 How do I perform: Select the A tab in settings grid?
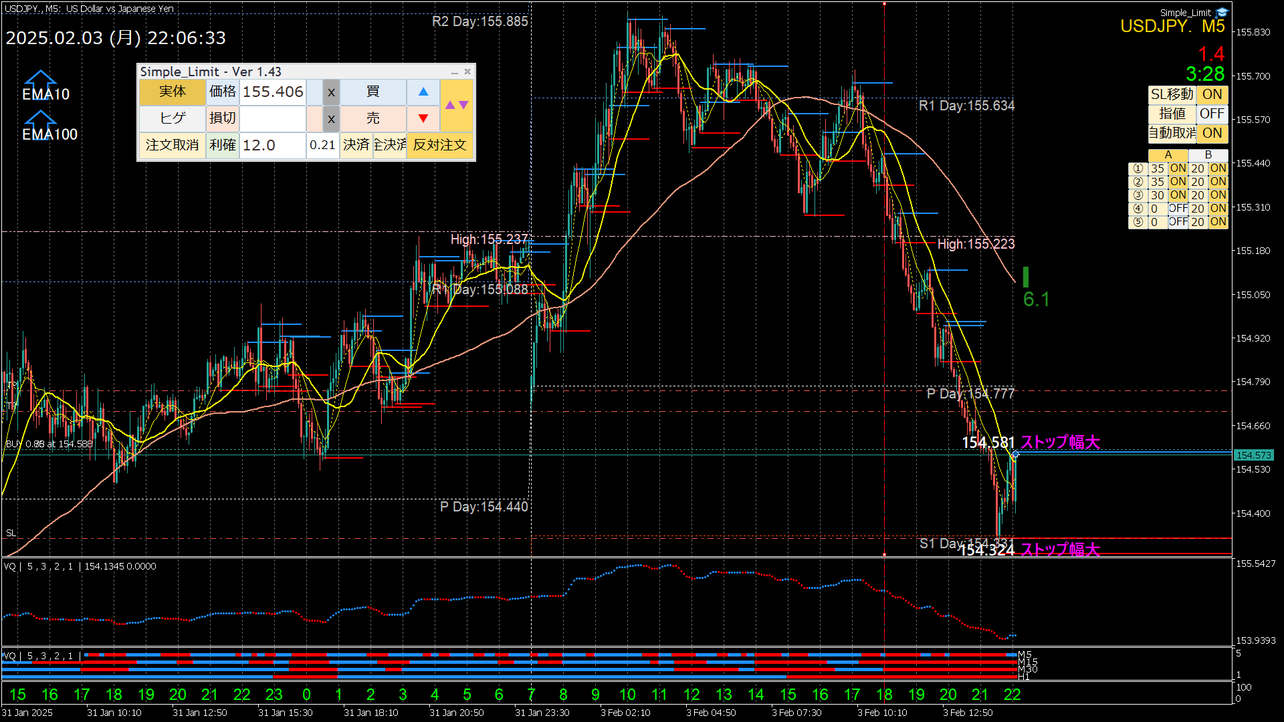pos(1168,155)
